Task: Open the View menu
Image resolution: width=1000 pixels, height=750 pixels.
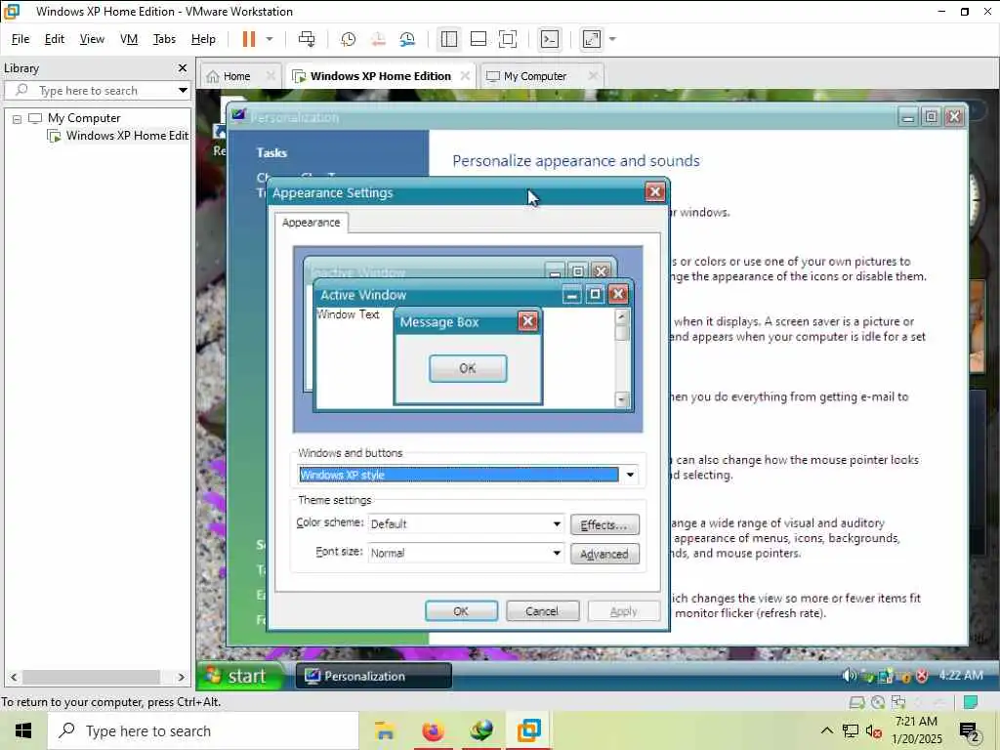Action: 92,39
